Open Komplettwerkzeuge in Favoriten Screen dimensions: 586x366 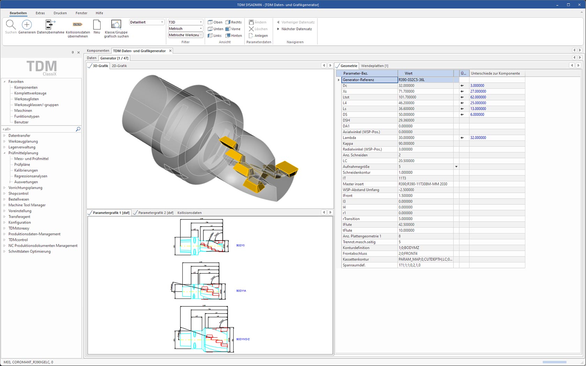30,93
